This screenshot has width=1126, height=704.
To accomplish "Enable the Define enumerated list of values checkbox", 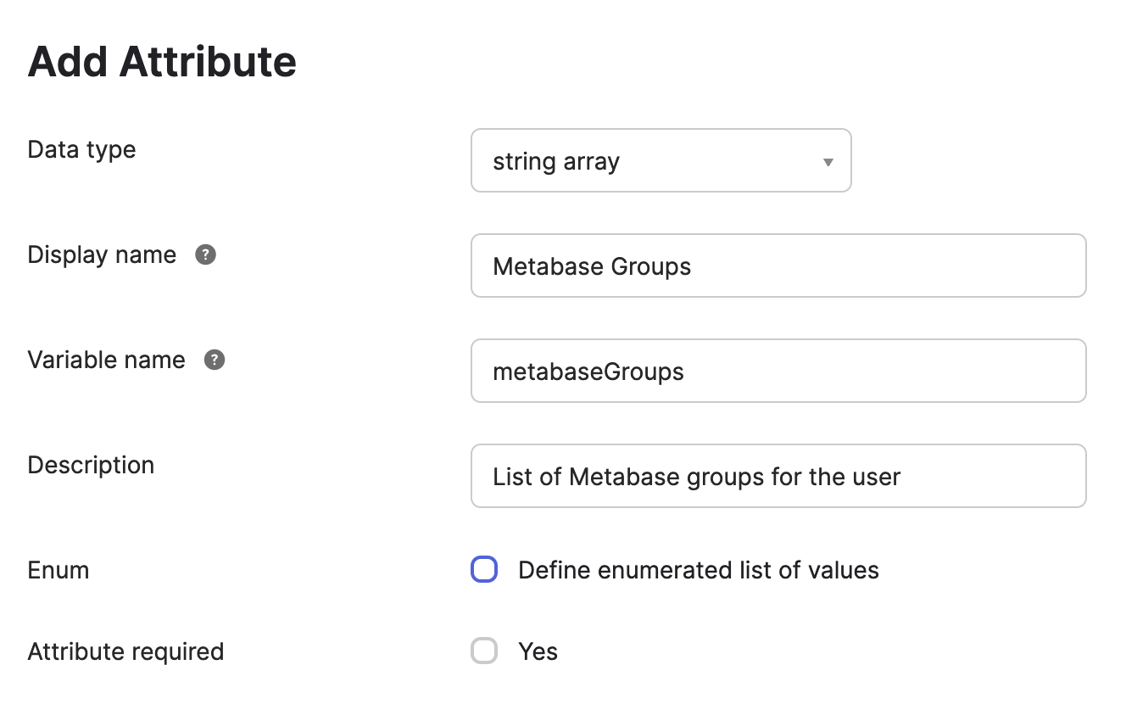I will (484, 569).
